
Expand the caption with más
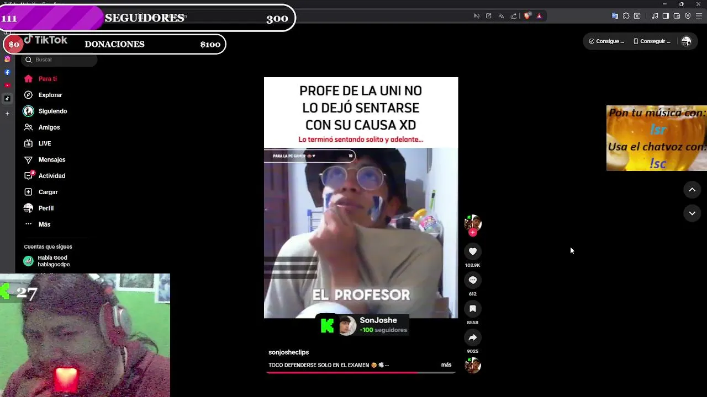(446, 365)
